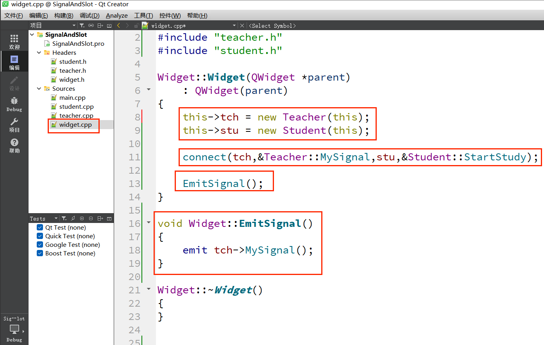
Task: Open the 构建(B) menu
Action: (x=64, y=15)
